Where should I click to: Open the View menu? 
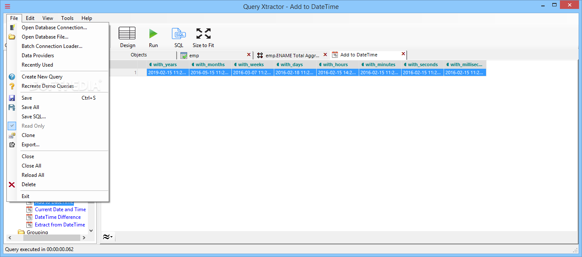coord(48,18)
